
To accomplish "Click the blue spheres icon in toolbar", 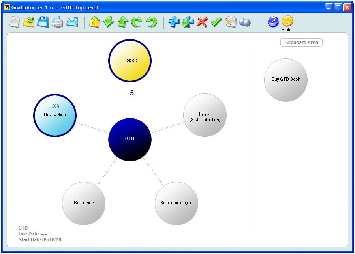I will pos(245,22).
